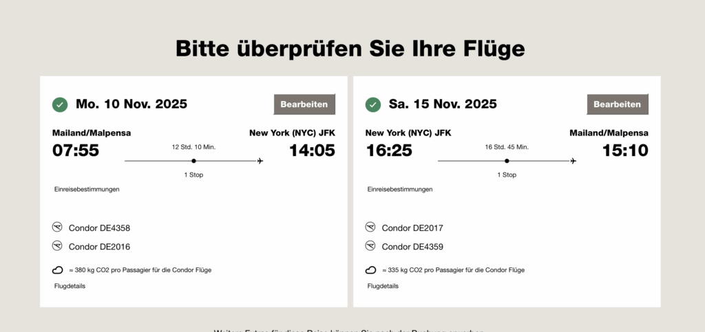The width and height of the screenshot is (705, 332).
Task: Click the Condor logo next to DE2016
Action: (x=57, y=245)
